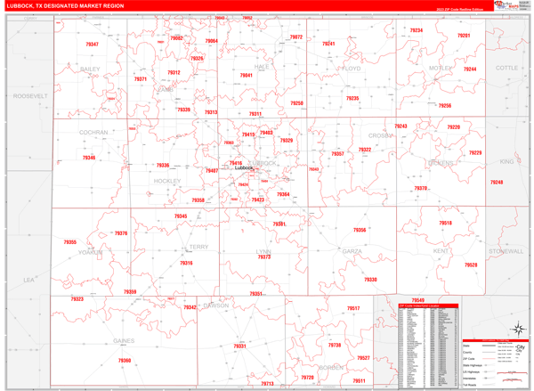
Task: Click ZIP code 79323 label
Action: point(77,299)
